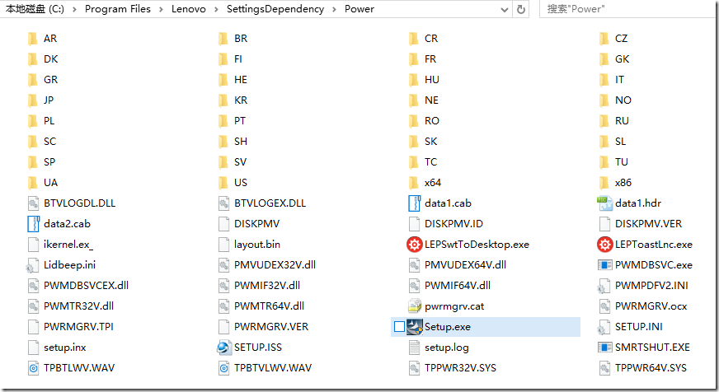Select the TPBTLWV.WAV audio file icon
The width and height of the screenshot is (719, 392).
pos(34,368)
